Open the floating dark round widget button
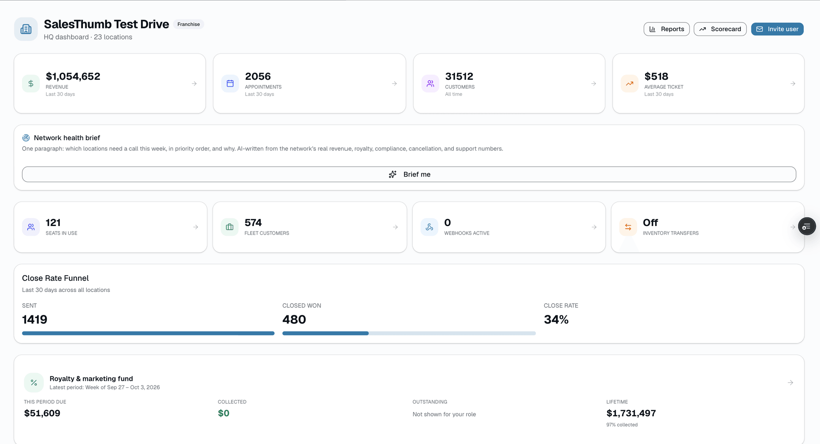820x444 pixels. [x=807, y=227]
